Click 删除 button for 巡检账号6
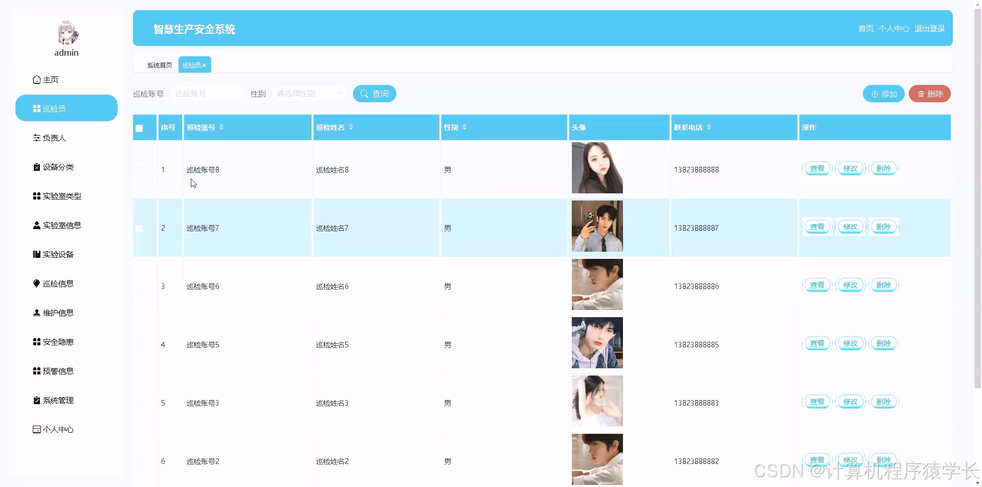 tap(884, 285)
